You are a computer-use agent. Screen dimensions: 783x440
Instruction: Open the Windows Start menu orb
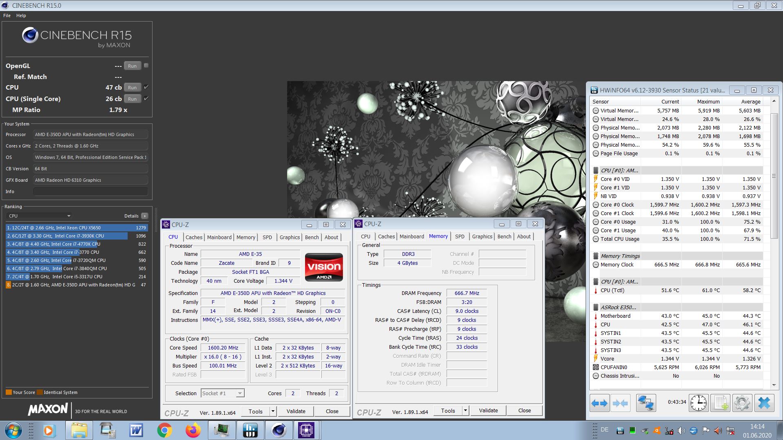13,431
